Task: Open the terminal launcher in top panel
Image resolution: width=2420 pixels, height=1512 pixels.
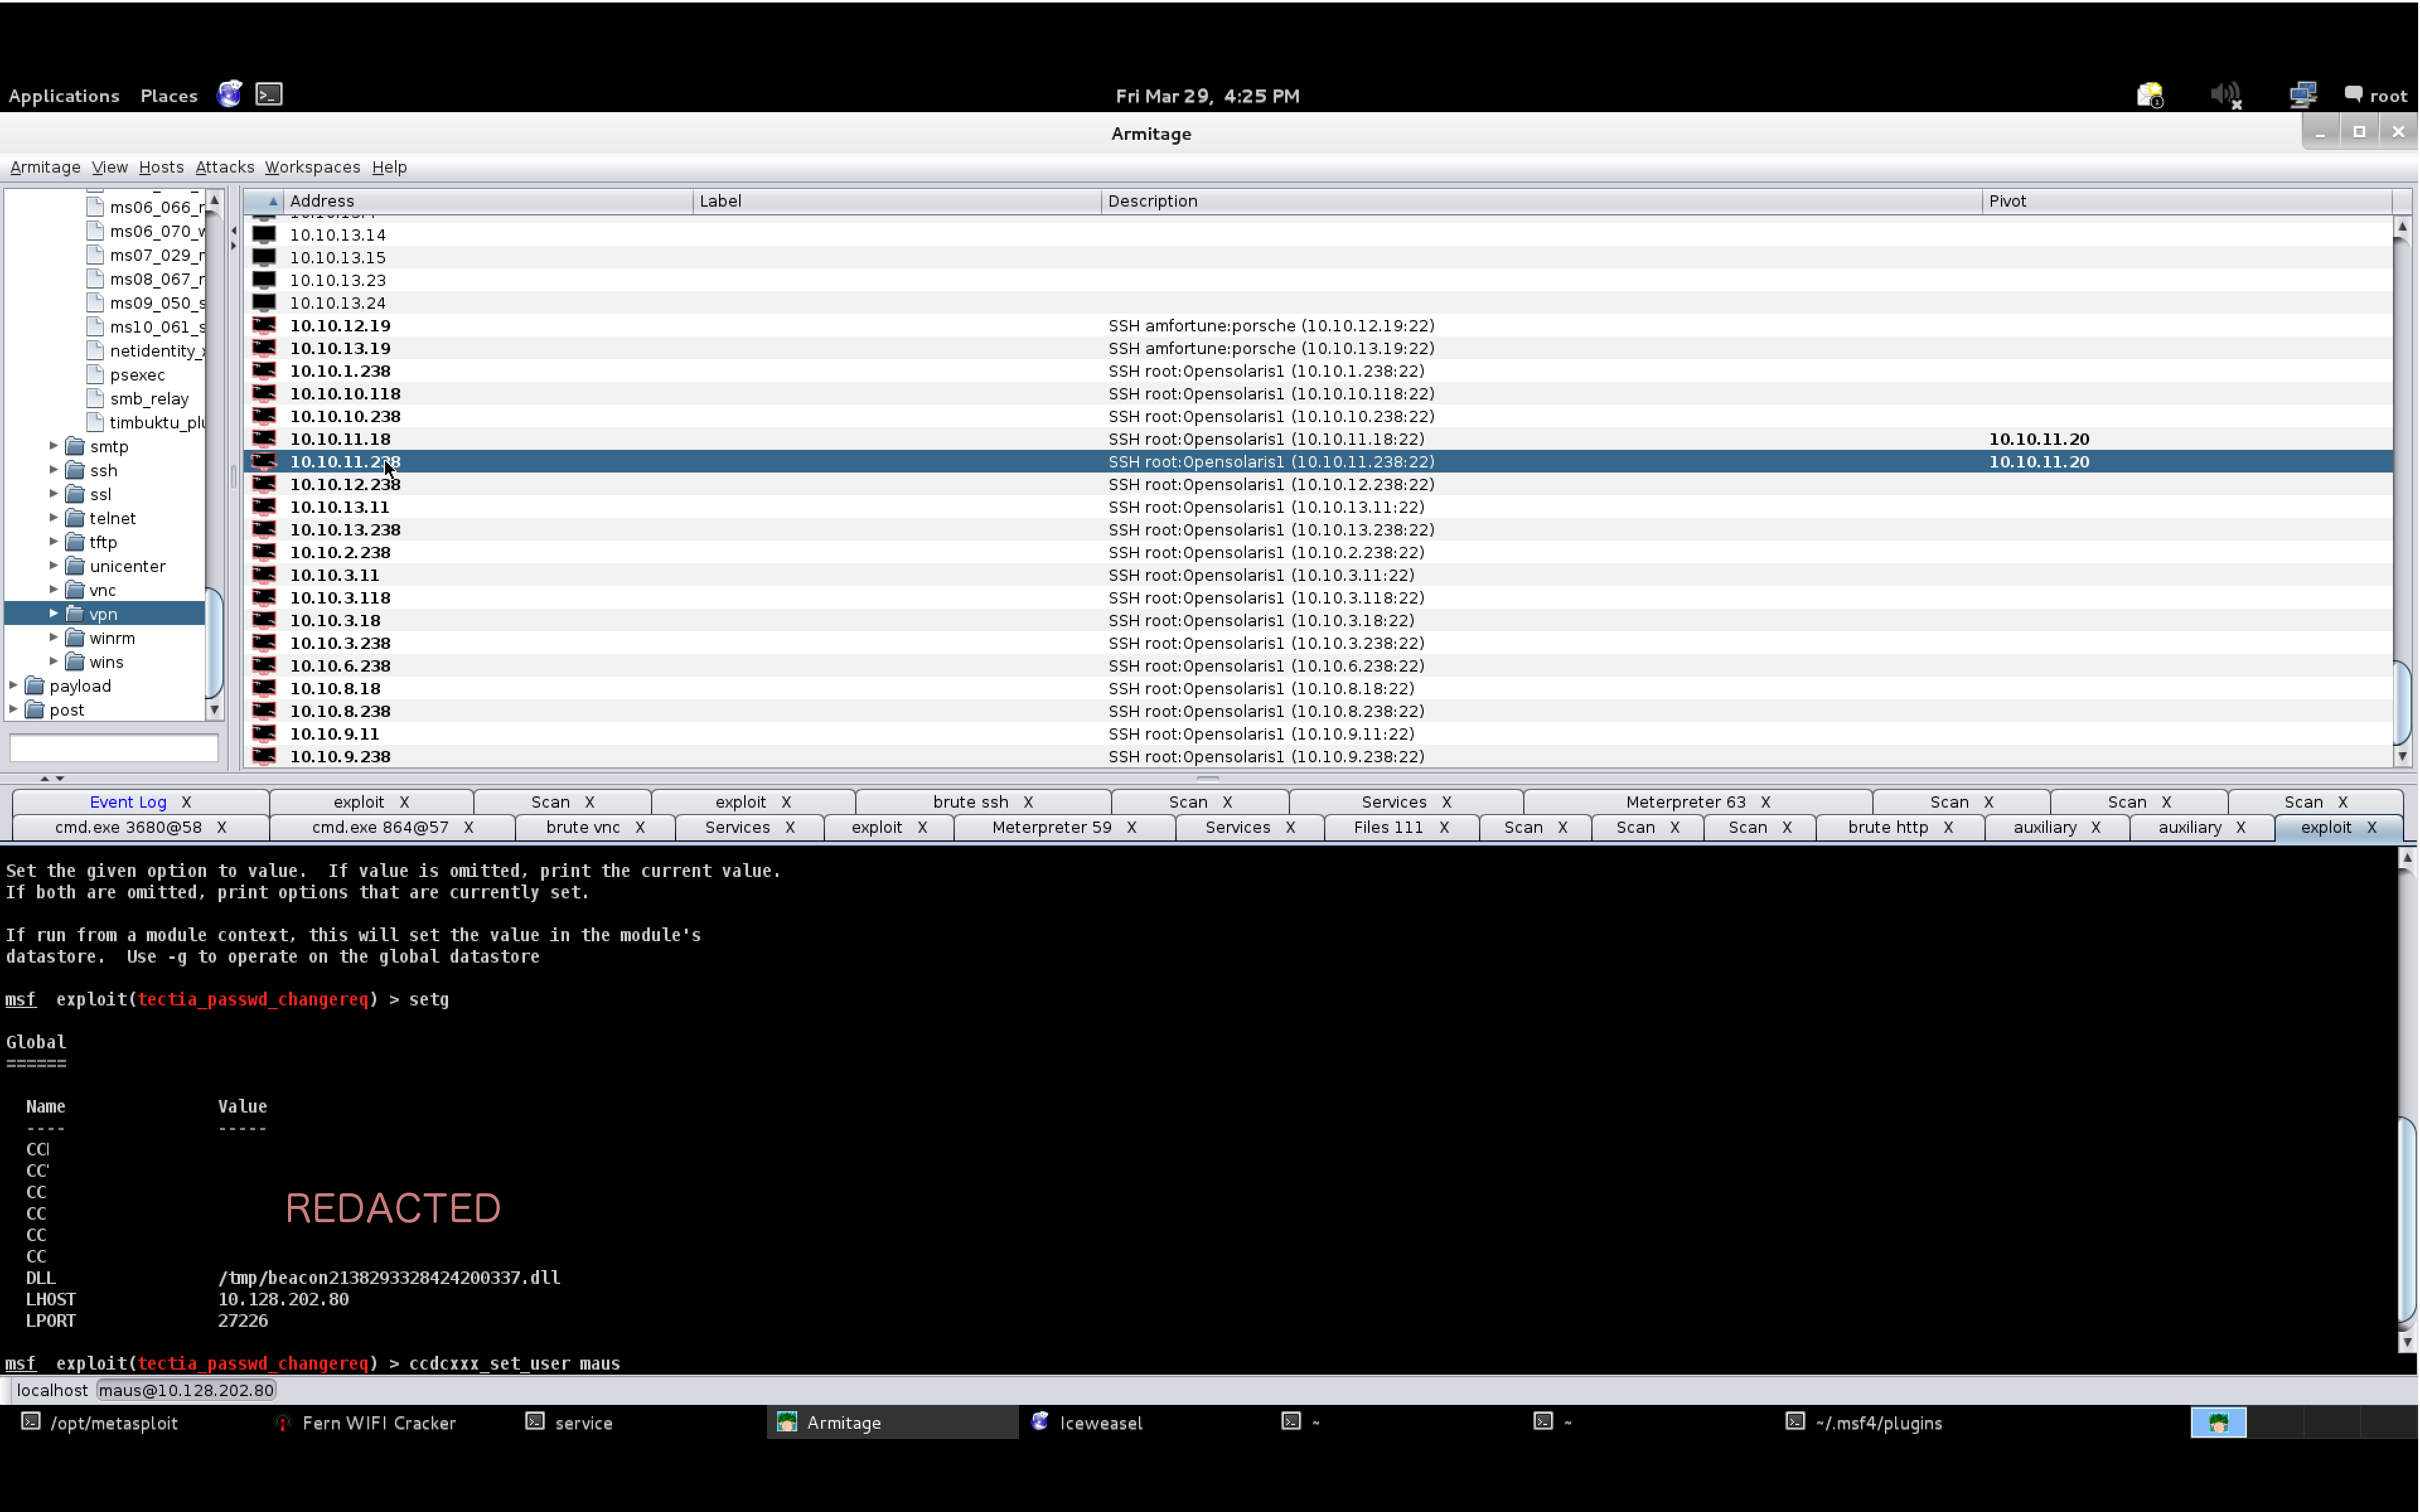Action: [269, 94]
